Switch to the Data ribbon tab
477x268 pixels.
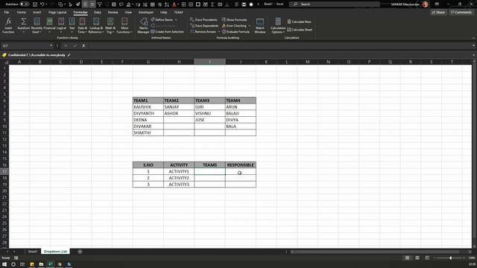pos(98,13)
